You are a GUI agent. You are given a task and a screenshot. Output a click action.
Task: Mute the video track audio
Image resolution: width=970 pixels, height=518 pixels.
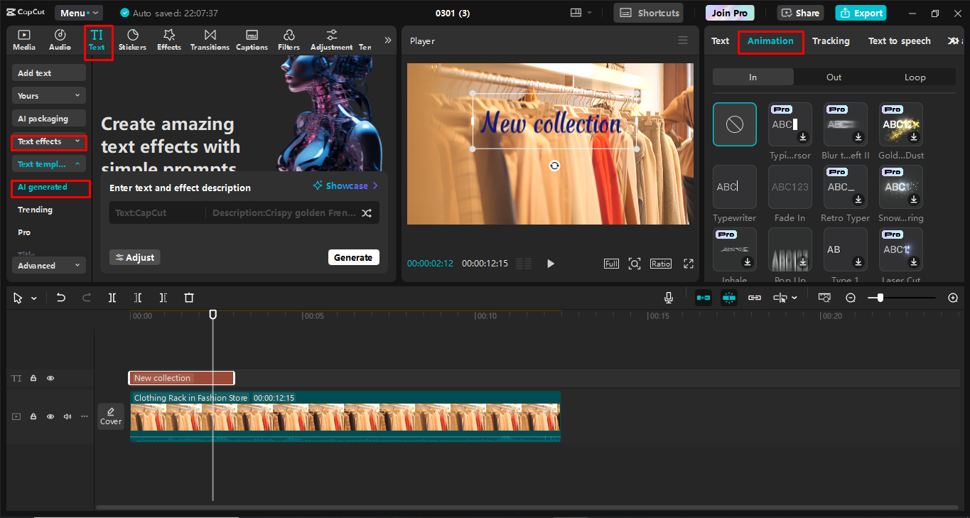(68, 416)
